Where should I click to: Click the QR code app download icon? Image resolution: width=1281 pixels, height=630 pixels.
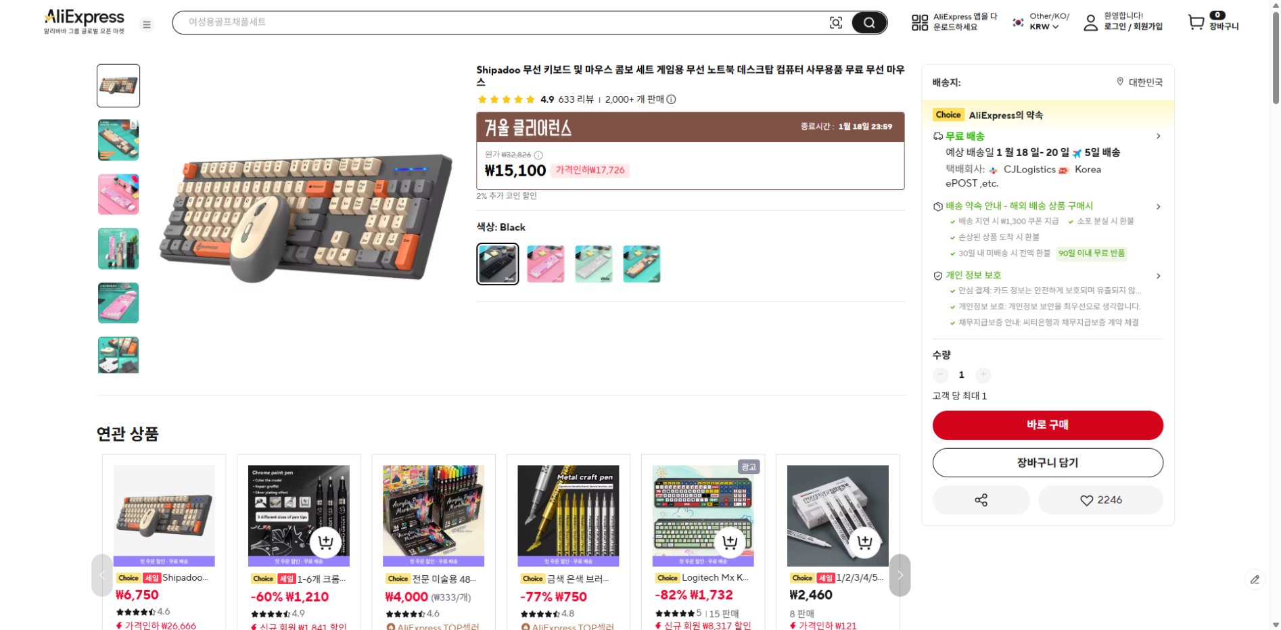(920, 23)
